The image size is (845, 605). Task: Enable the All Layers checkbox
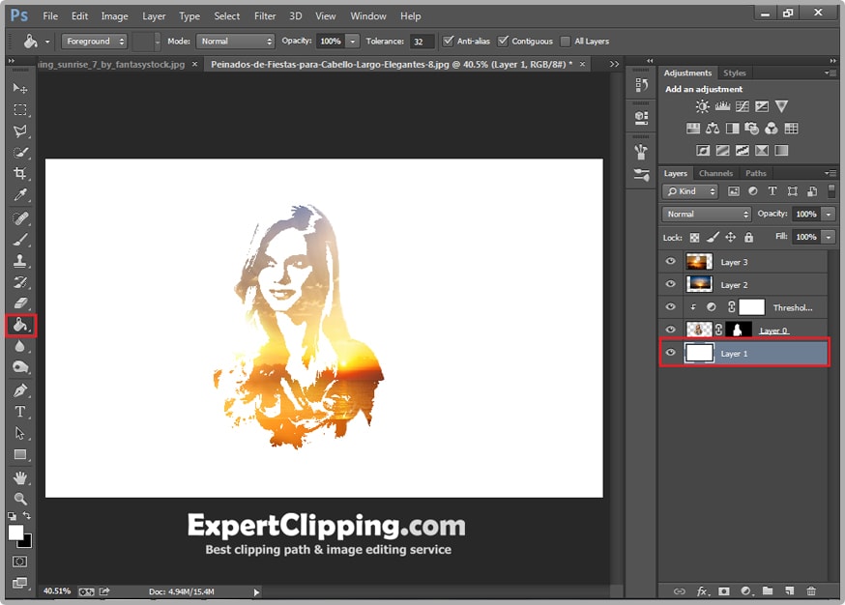pyautogui.click(x=567, y=42)
